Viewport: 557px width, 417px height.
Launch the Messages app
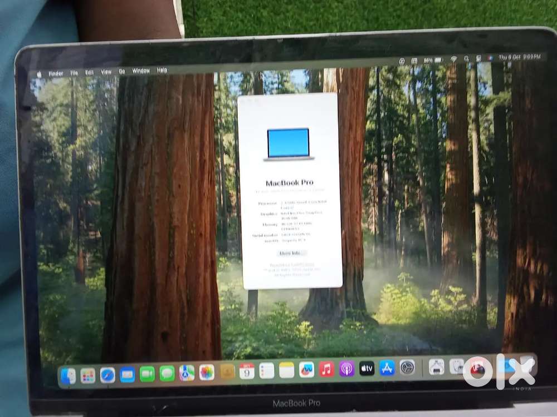[167, 374]
